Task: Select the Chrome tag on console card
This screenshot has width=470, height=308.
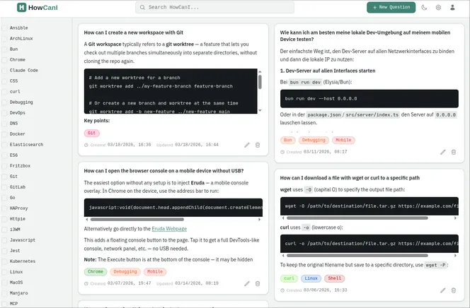Action: 95,271
